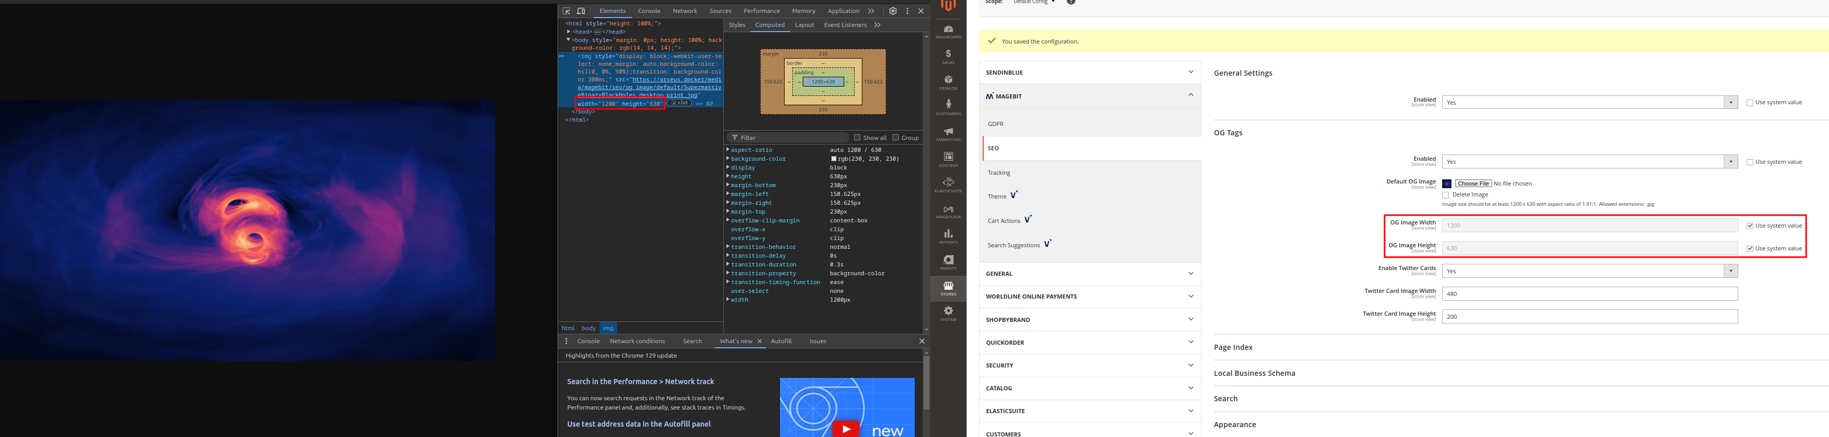This screenshot has width=1829, height=437.
Task: Click the background-color swatch
Action: [x=833, y=159]
